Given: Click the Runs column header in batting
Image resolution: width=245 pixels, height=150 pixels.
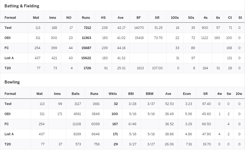Looking at the screenshot, I should pyautogui.click(x=86, y=18).
